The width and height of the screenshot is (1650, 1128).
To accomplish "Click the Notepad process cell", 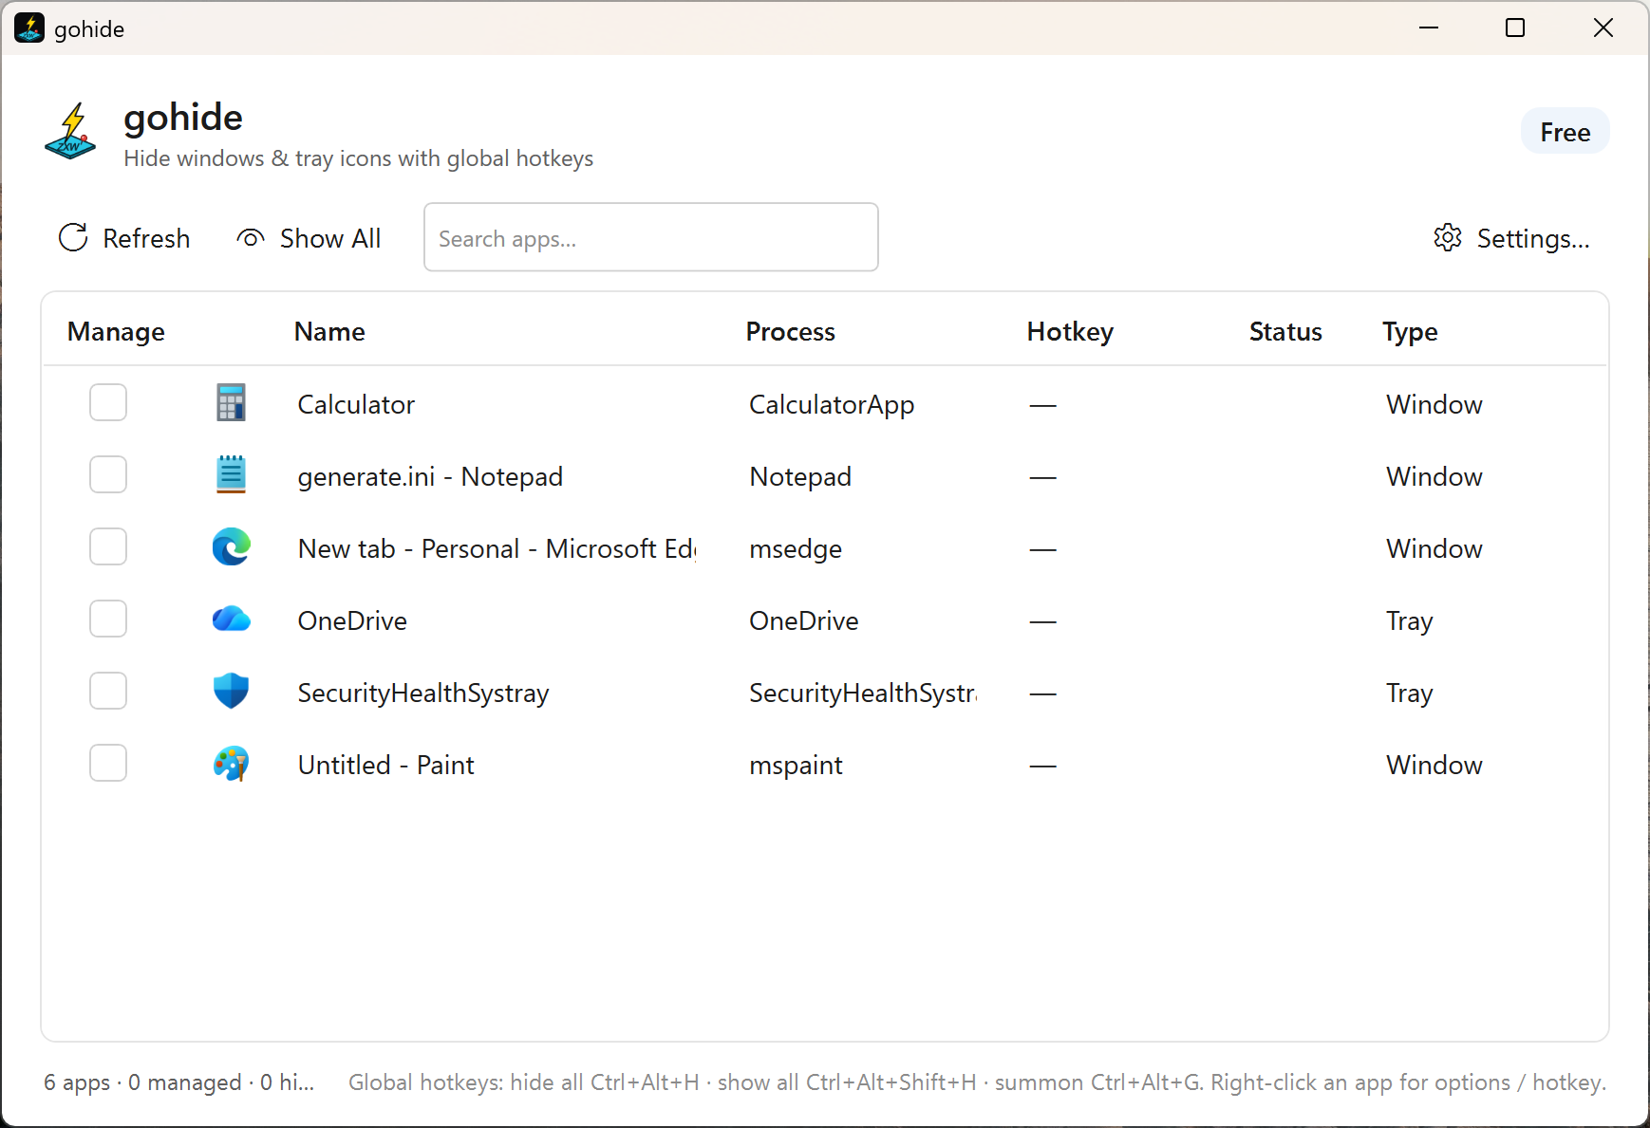I will (800, 476).
